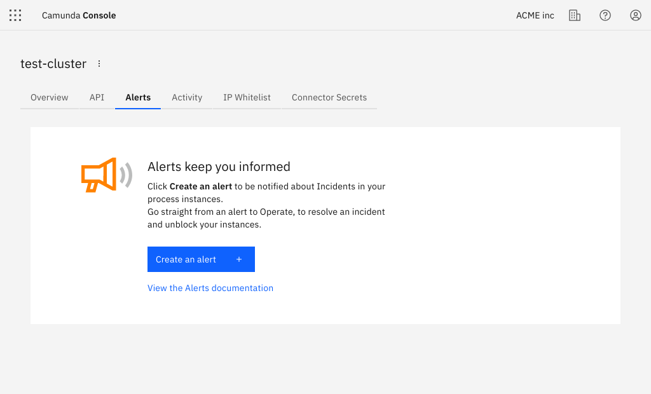Click the ACME inc organization name
Image resolution: width=651 pixels, height=394 pixels.
tap(535, 15)
